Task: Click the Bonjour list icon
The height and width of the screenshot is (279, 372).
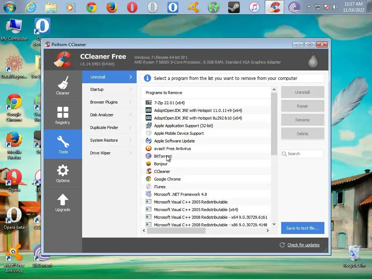Action: [x=149, y=163]
